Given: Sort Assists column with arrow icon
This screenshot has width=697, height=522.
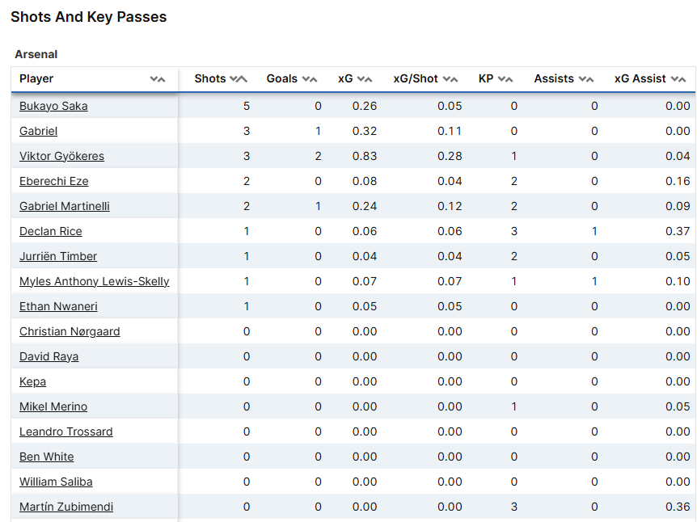Looking at the screenshot, I should (x=586, y=79).
